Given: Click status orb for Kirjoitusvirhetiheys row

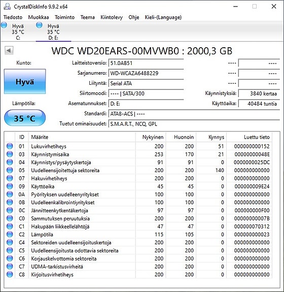Looking at the screenshot, I should pyautogui.click(x=10, y=274).
